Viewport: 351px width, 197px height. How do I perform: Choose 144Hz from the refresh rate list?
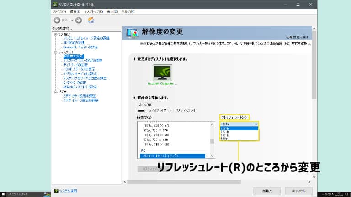tap(239, 129)
